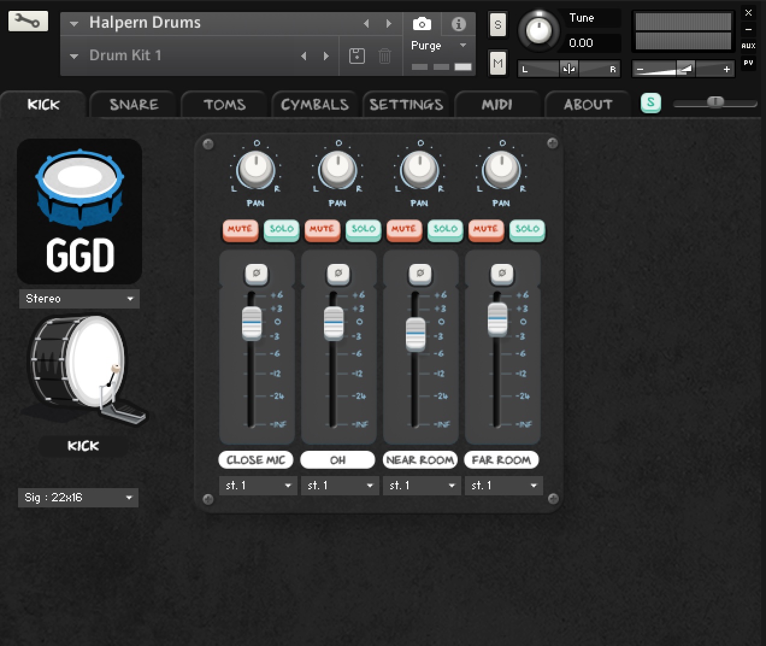Viewport: 766px width, 646px height.
Task: Click the camera snapshot icon
Action: 422,24
